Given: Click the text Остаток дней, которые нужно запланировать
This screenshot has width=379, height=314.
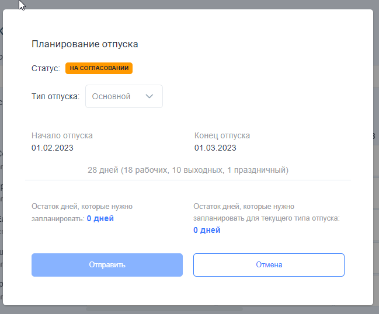Looking at the screenshot, I should pos(82,212).
